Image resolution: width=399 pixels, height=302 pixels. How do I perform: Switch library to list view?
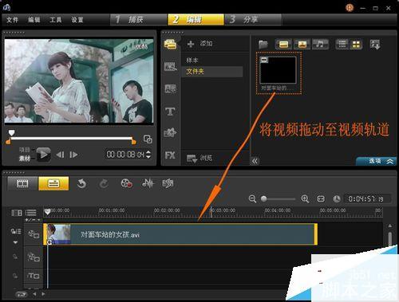[x=342, y=44]
